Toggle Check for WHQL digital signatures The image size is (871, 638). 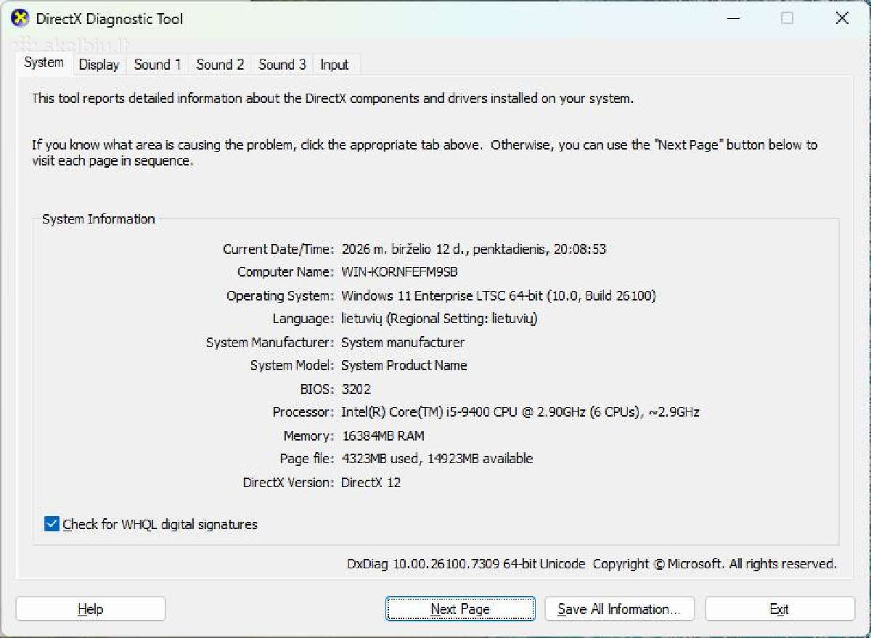151,524
